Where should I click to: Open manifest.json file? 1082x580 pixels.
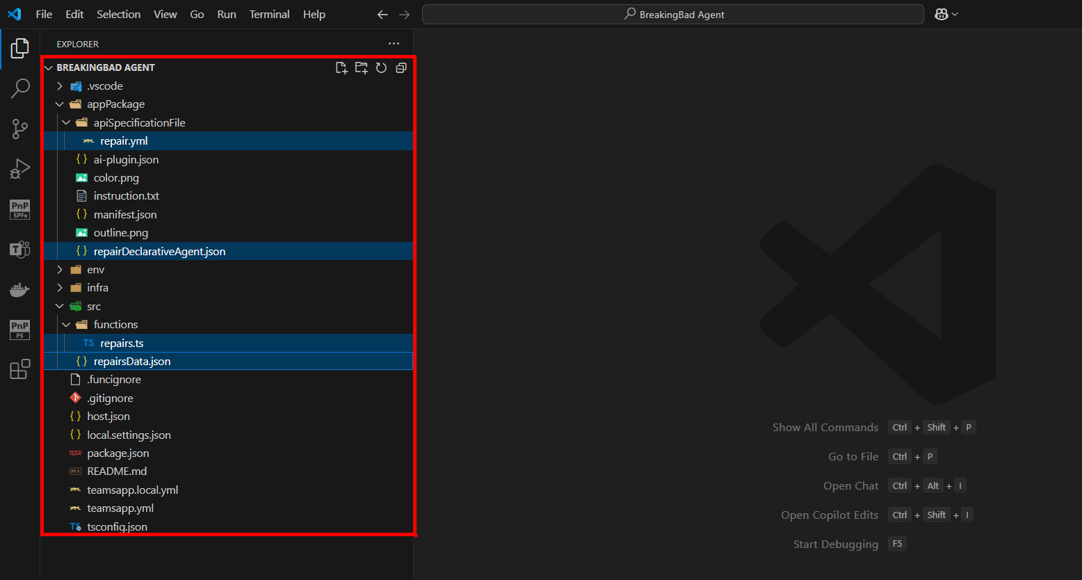(229, 215)
